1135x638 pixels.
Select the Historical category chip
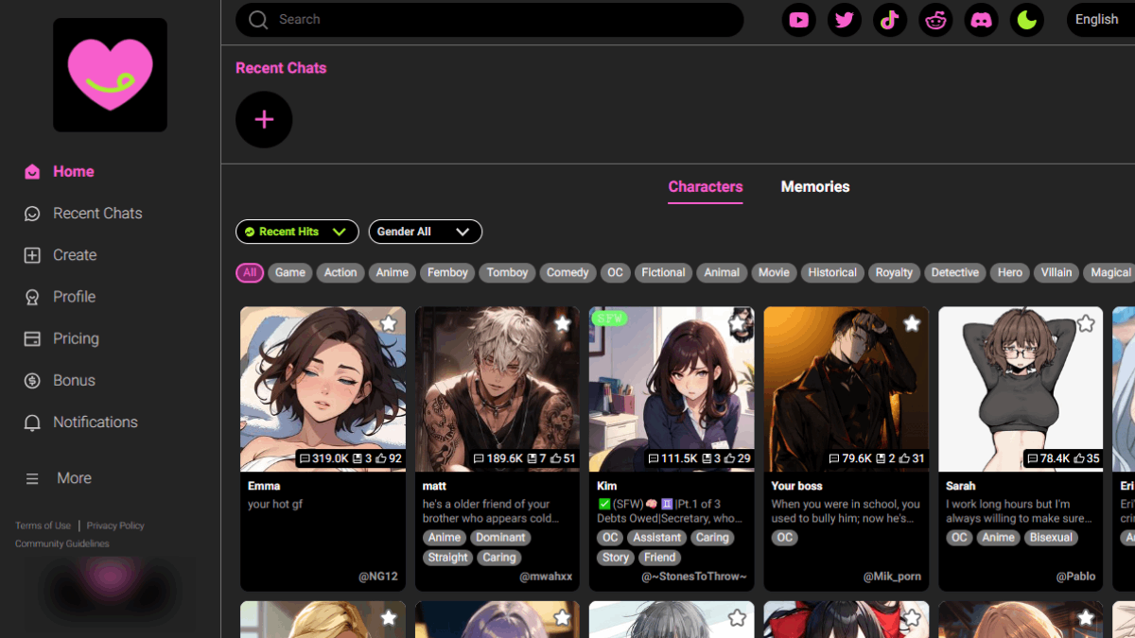832,272
